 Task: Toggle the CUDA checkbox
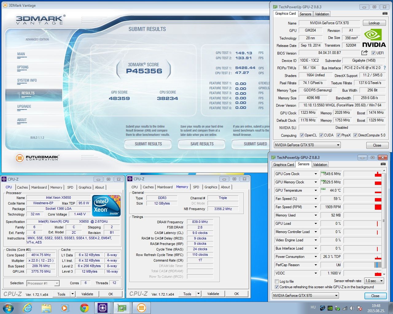[321, 135]
